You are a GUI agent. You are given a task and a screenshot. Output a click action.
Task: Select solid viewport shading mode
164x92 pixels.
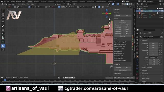tap(127, 4)
